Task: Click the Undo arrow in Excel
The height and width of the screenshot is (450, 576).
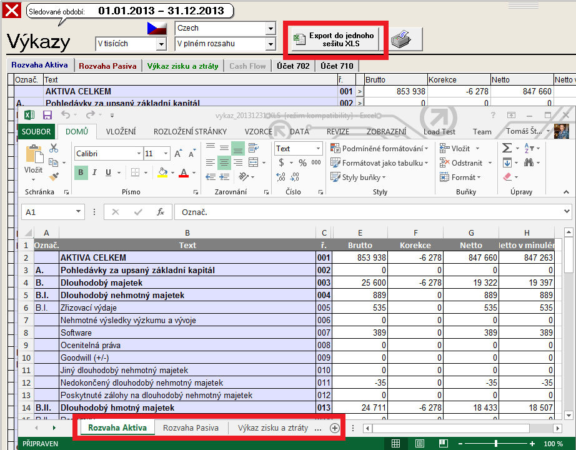Action: coord(66,115)
